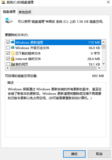Uncheck the 已下载的程序文件 checkbox

8,53
